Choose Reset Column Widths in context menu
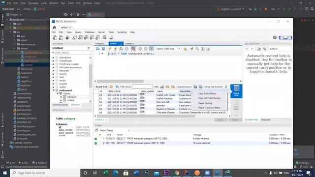The height and width of the screenshot is (177, 315). [209, 108]
